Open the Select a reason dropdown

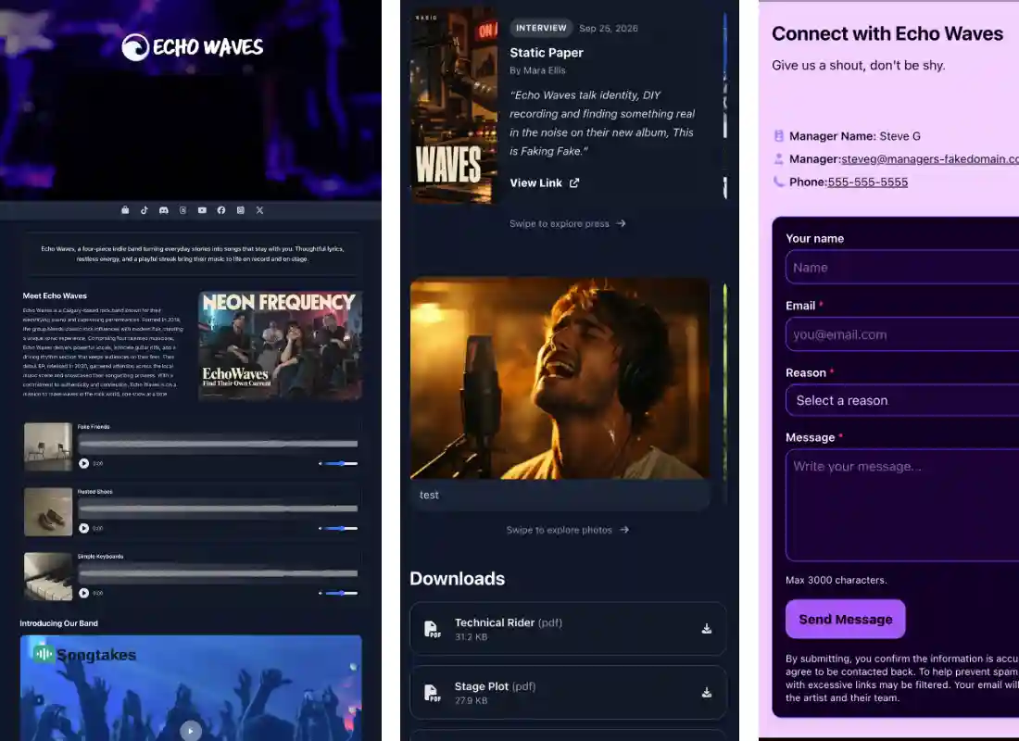tap(902, 400)
